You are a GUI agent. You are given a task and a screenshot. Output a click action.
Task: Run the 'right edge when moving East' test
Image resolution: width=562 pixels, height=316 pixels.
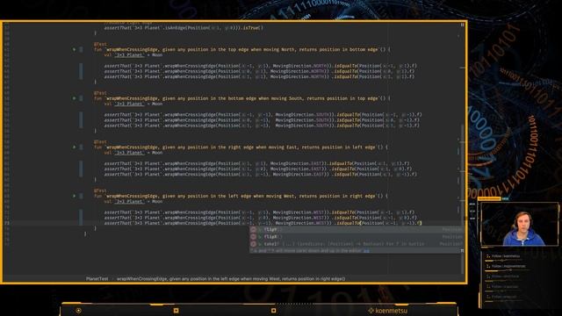74,147
